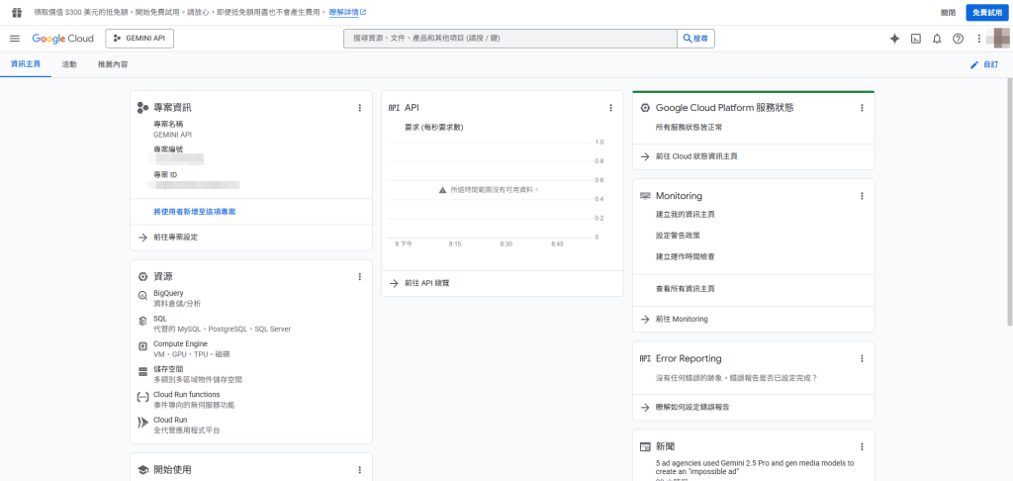Open the main navigation hamburger menu
The image size is (1013, 481).
tap(15, 39)
